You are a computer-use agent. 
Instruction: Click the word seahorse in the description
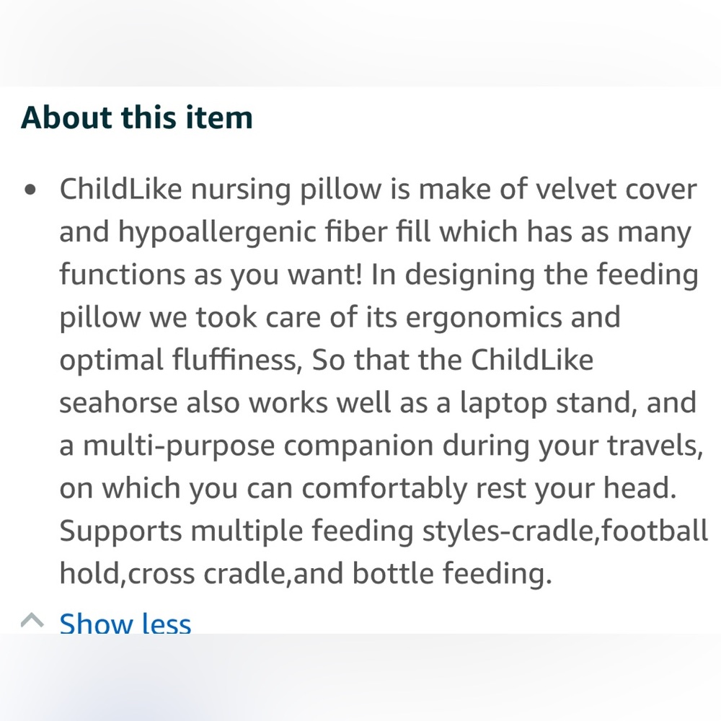[119, 403]
